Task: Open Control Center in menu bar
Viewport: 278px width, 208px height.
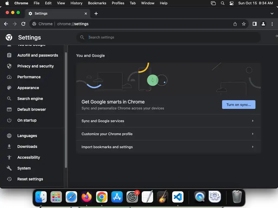Action: (x=232, y=3)
